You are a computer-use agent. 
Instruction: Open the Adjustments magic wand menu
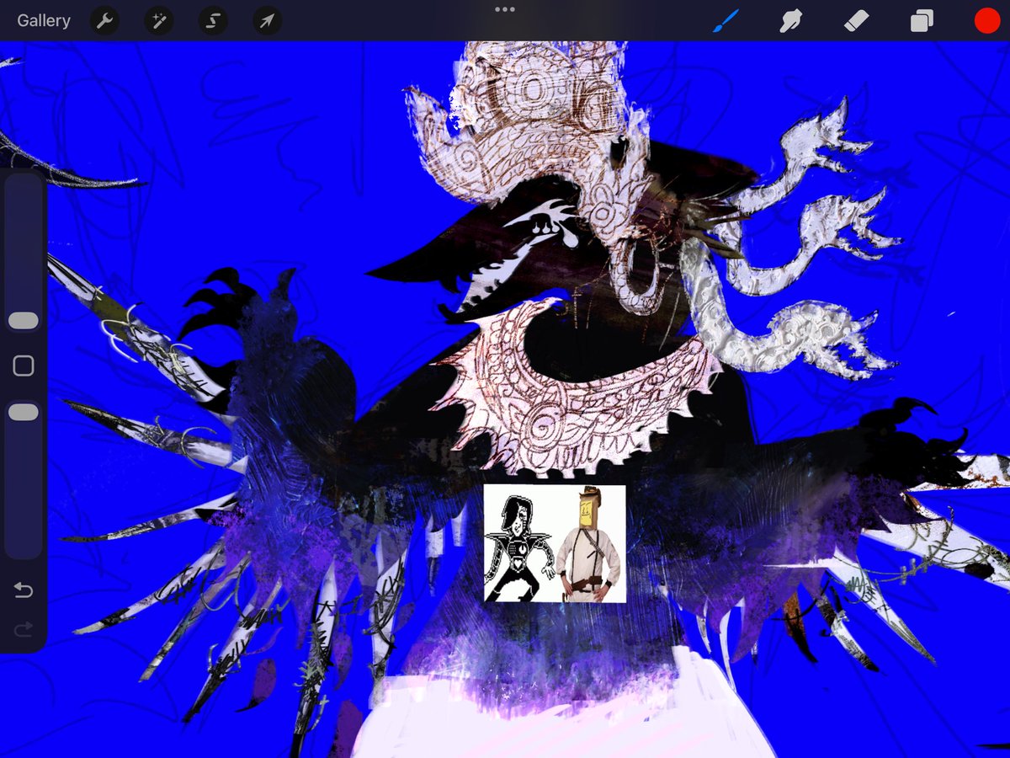click(158, 21)
